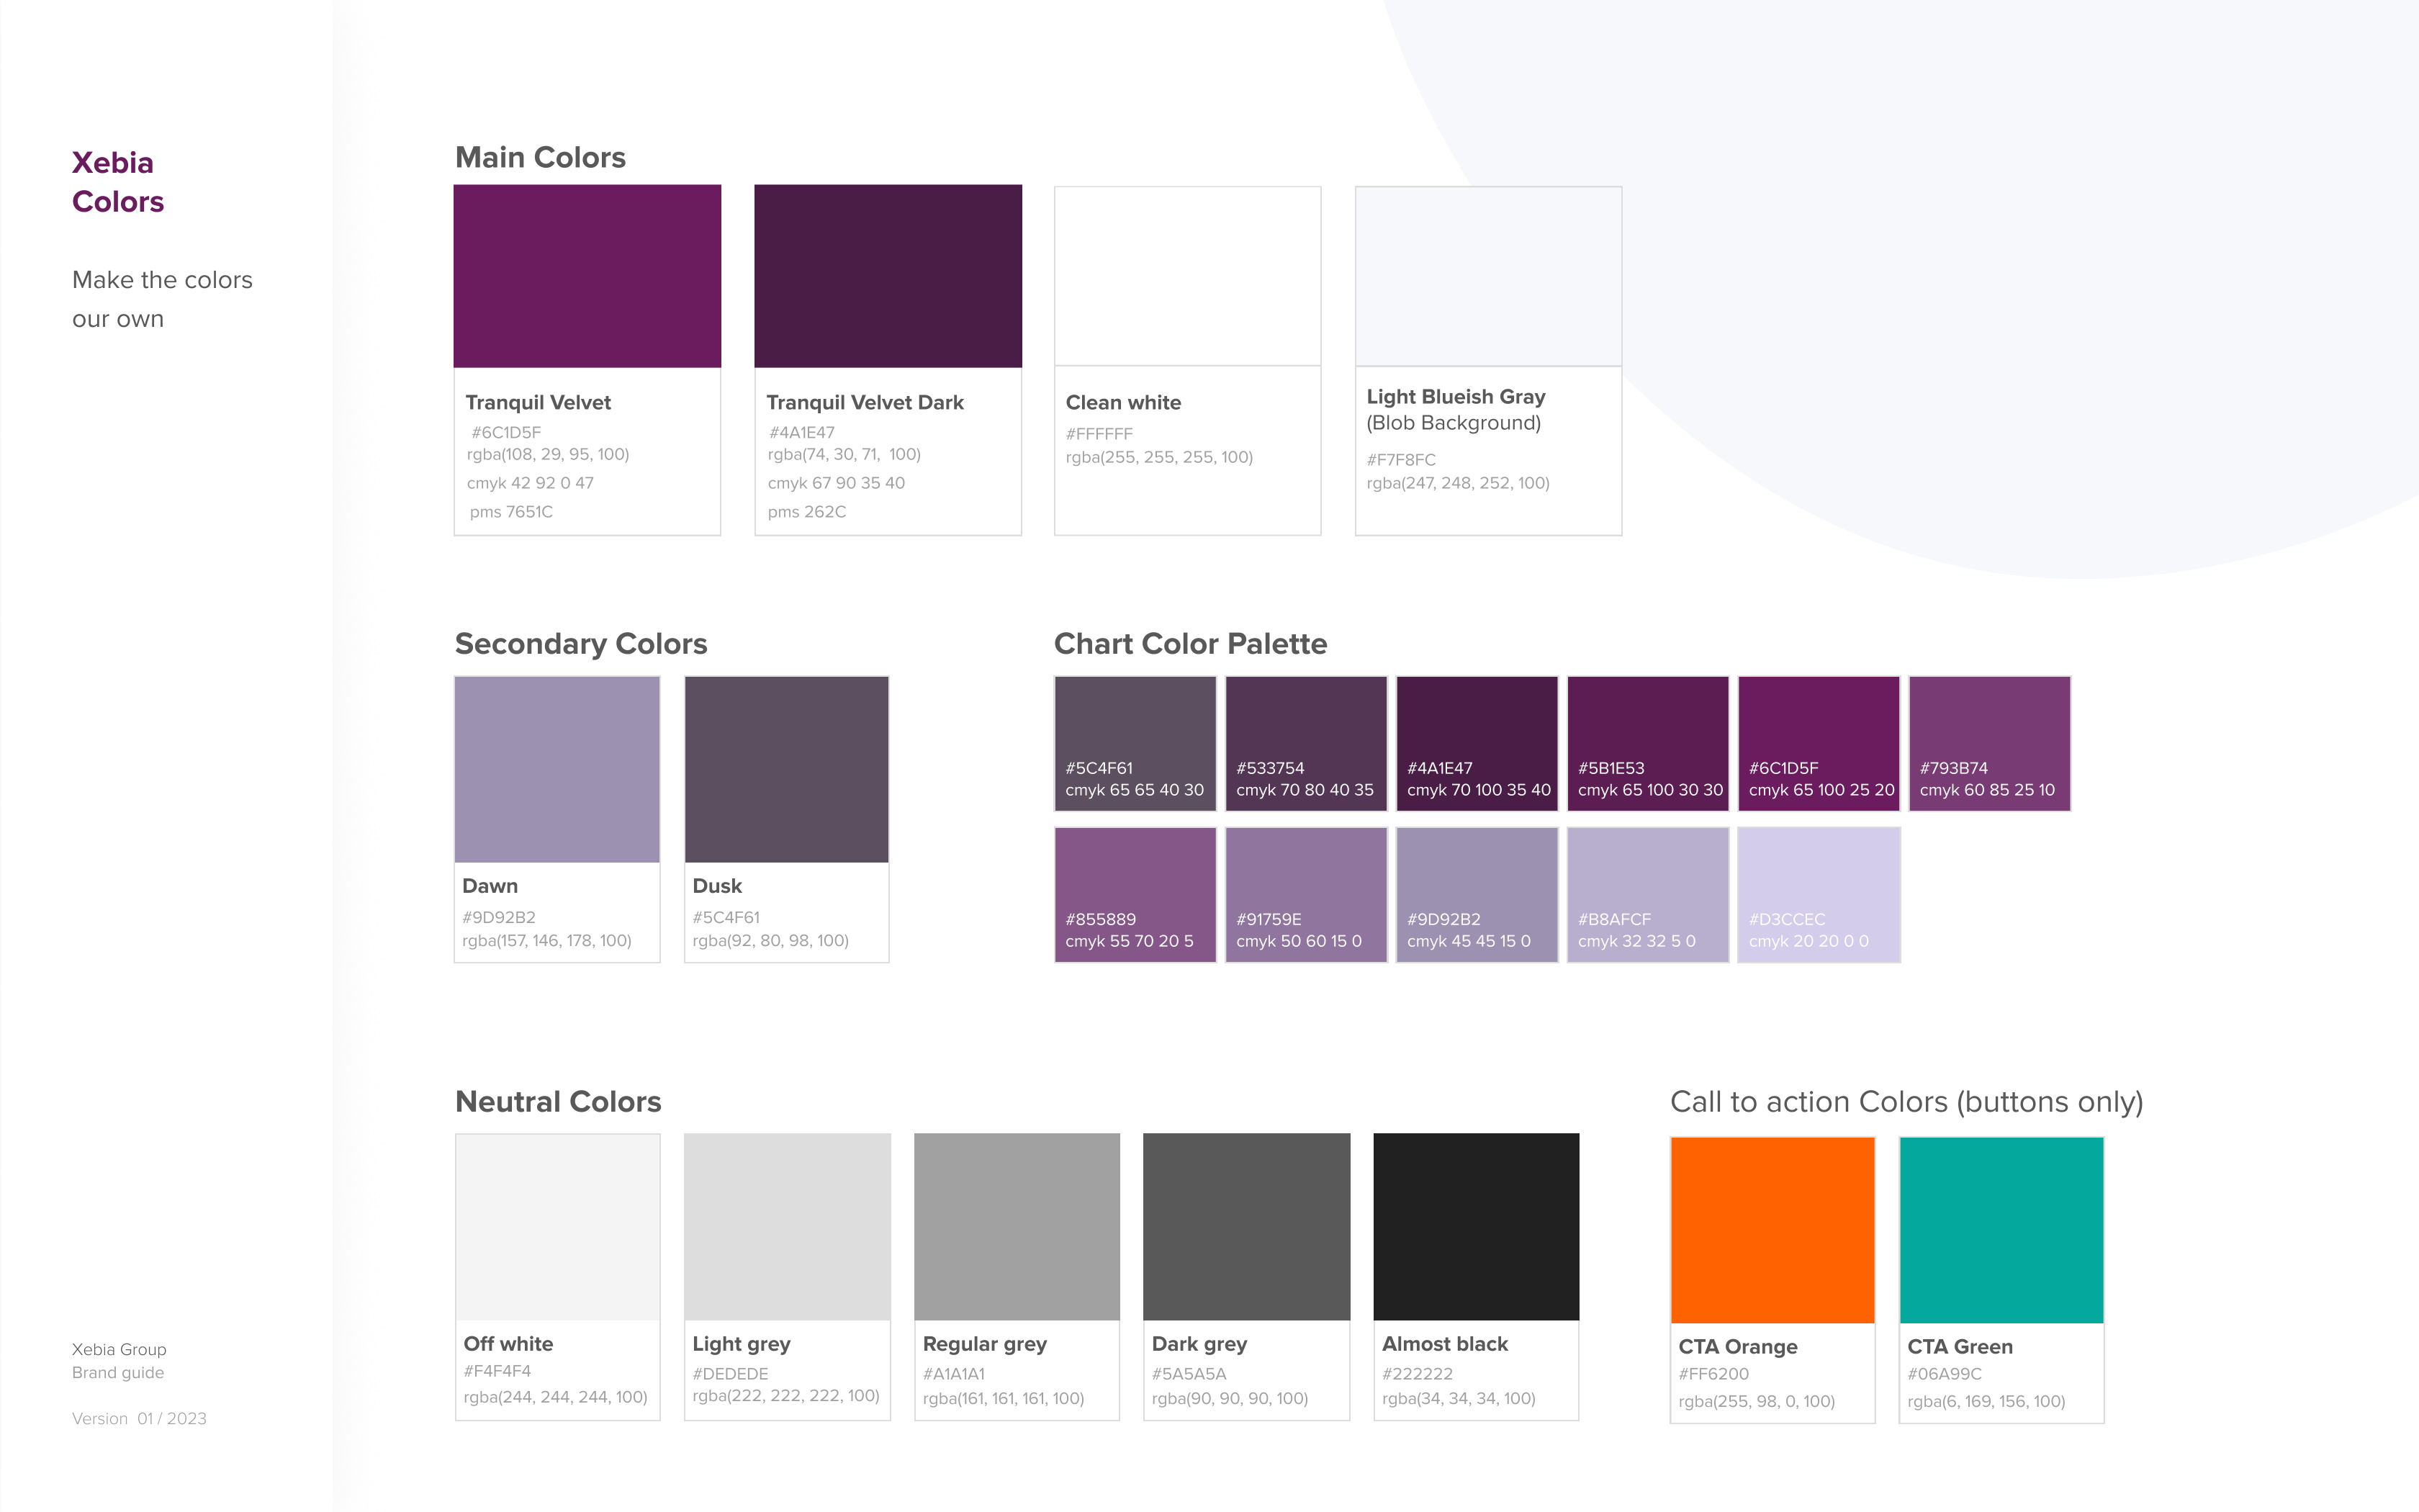This screenshot has width=2419, height=1512.
Task: Select the '#FF6200' hex code
Action: pyautogui.click(x=1713, y=1374)
